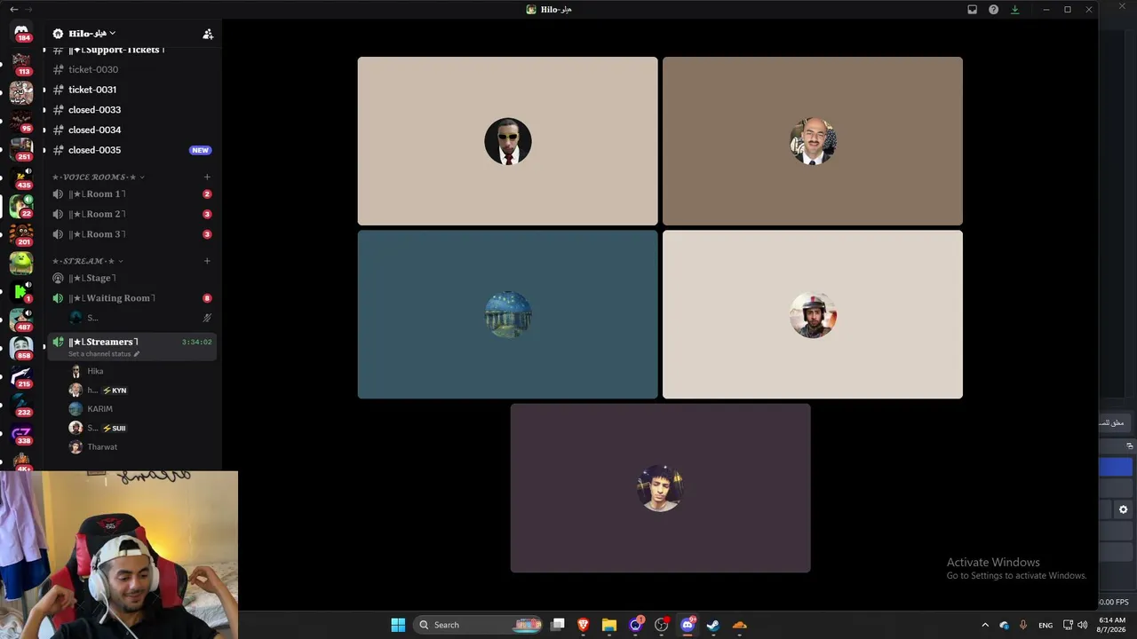This screenshot has height=639, width=1137.
Task: Select the muted user under Waiting Room
Action: click(x=141, y=318)
